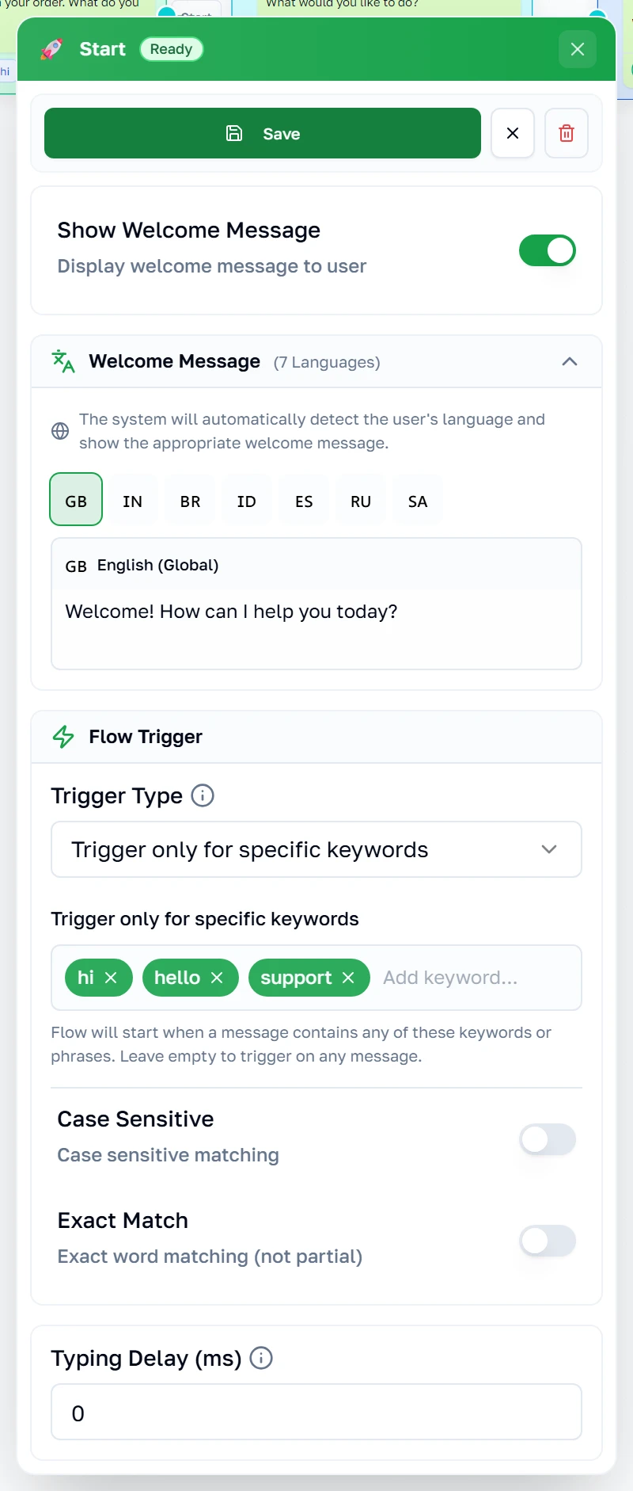Click the green Save button

[263, 133]
